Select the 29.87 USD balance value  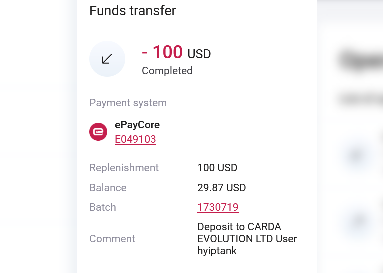(x=221, y=188)
